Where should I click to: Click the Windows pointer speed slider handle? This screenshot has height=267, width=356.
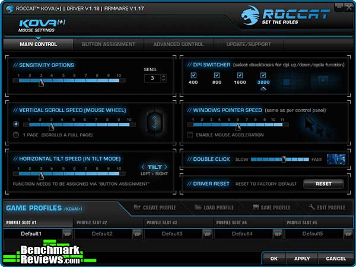(x=238, y=127)
